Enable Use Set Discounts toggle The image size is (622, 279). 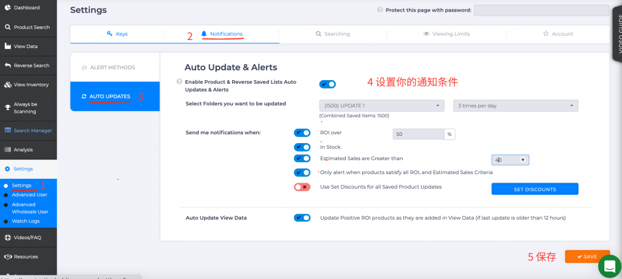(302, 187)
